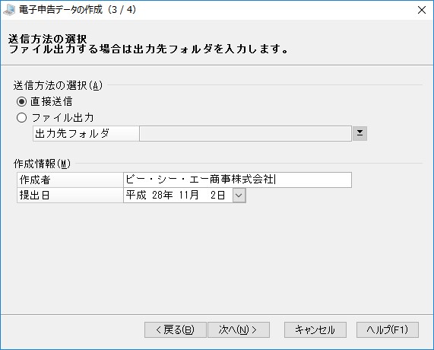Click the 提出日 row label
The width and height of the screenshot is (434, 350).
[x=35, y=196]
